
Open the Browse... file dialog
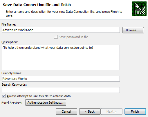click(133, 30)
